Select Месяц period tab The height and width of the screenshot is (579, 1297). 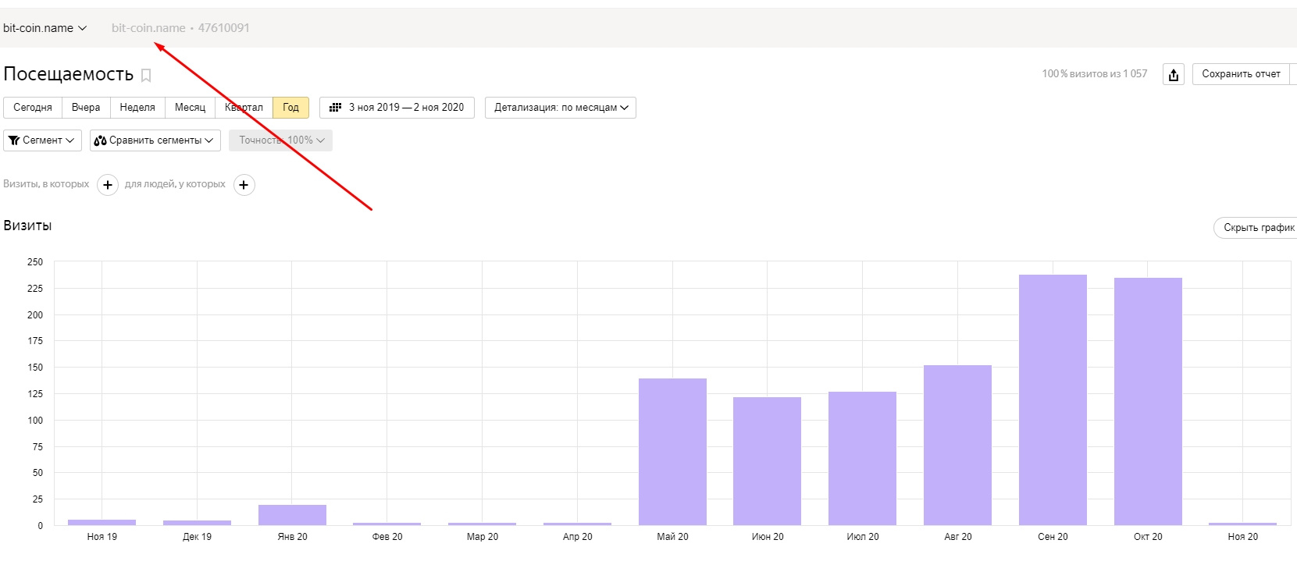190,108
